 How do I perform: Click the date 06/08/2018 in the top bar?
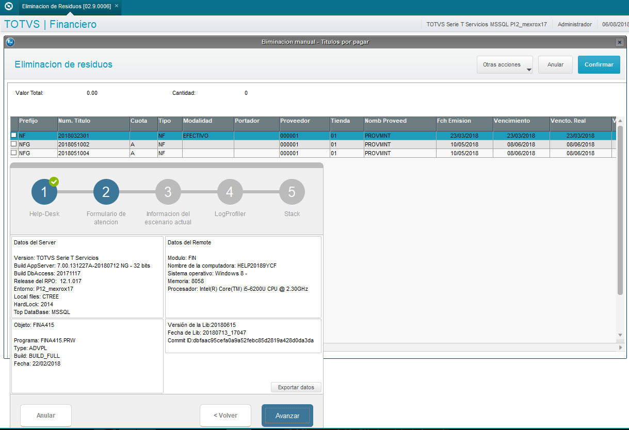coord(615,24)
